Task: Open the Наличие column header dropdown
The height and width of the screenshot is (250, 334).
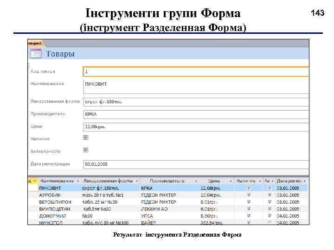Action: 260,181
